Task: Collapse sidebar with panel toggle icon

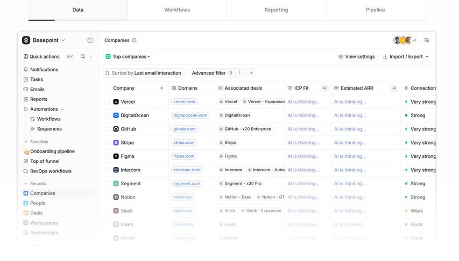Action: 90,40
